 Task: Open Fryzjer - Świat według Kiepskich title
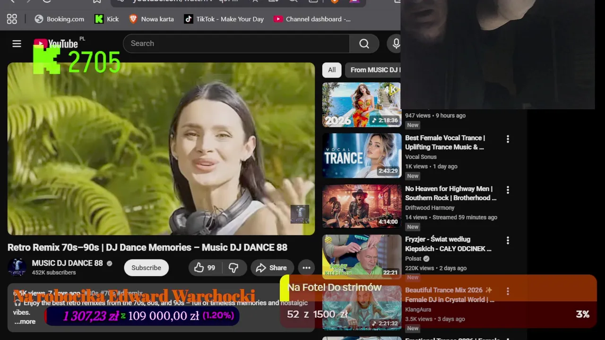click(x=448, y=244)
